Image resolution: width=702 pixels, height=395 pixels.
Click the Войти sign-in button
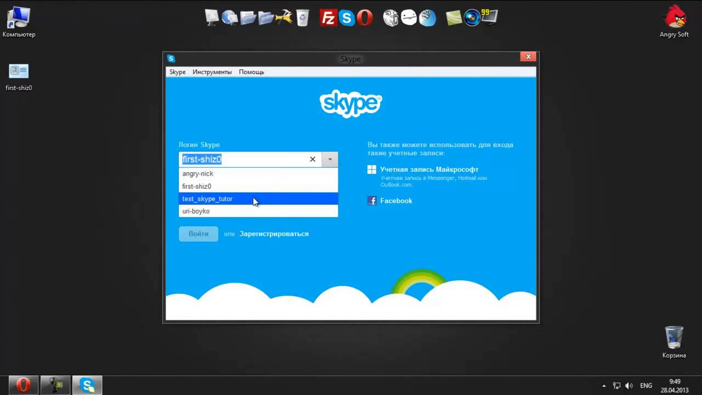(199, 234)
